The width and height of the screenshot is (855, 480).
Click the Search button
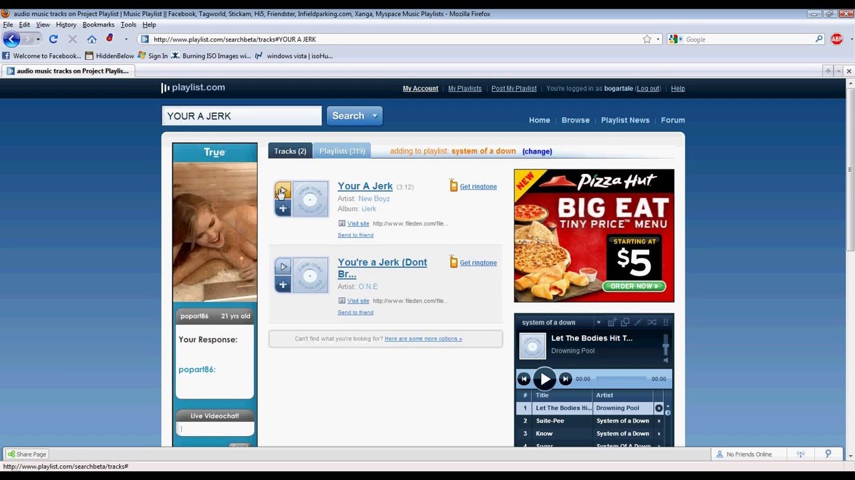click(x=354, y=116)
